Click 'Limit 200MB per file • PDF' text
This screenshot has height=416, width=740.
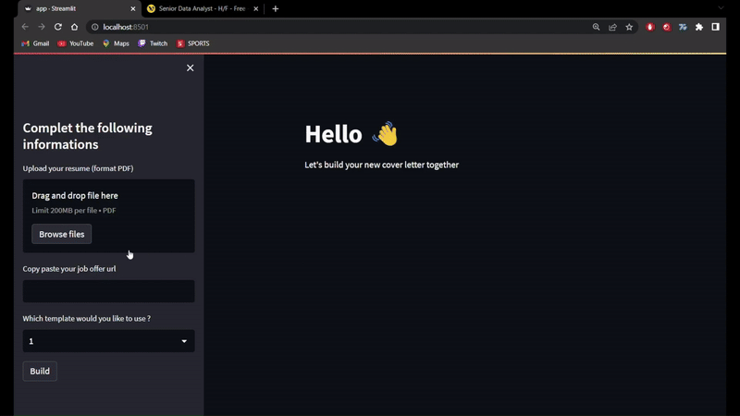74,211
